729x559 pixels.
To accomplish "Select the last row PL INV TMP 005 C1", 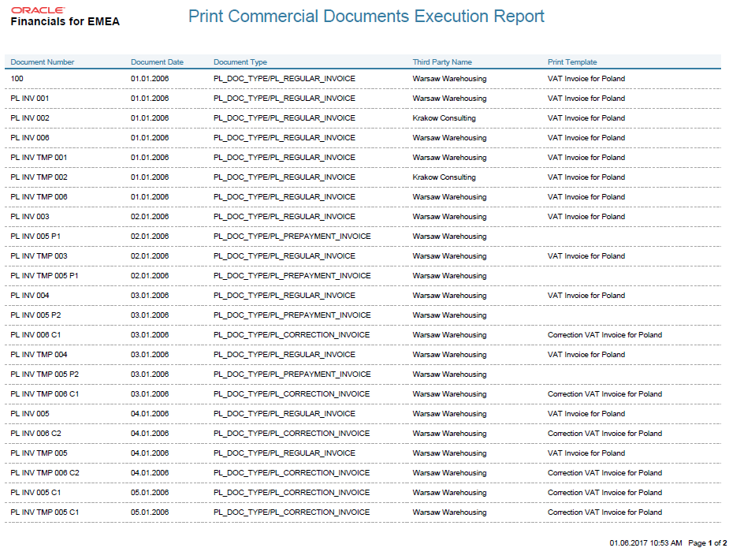I will coord(45,512).
